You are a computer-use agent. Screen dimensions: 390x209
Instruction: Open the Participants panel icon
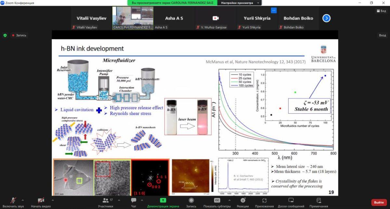[106, 201]
